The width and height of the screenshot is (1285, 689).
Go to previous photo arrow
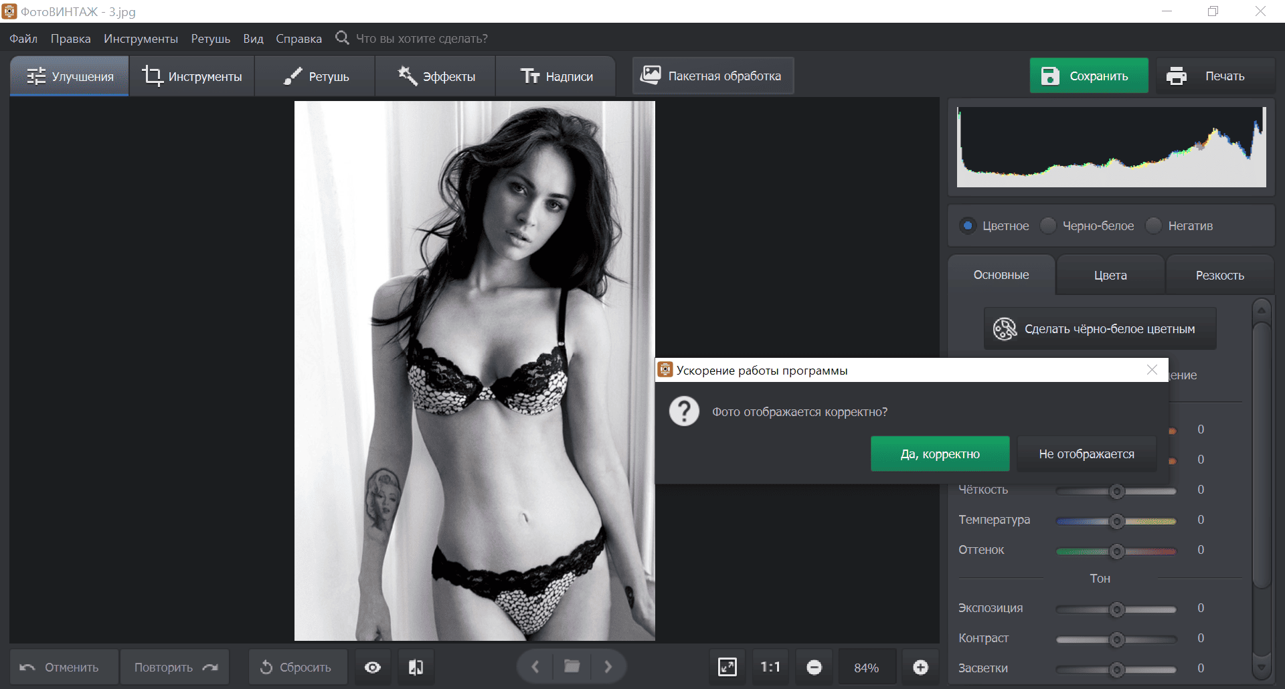[535, 666]
